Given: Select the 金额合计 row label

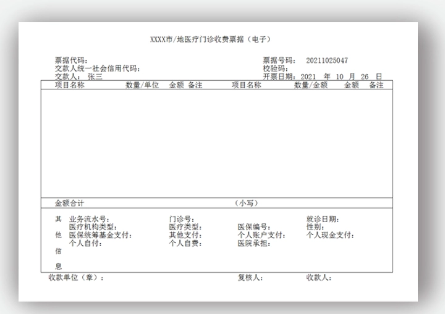Looking at the screenshot, I should pyautogui.click(x=69, y=203).
